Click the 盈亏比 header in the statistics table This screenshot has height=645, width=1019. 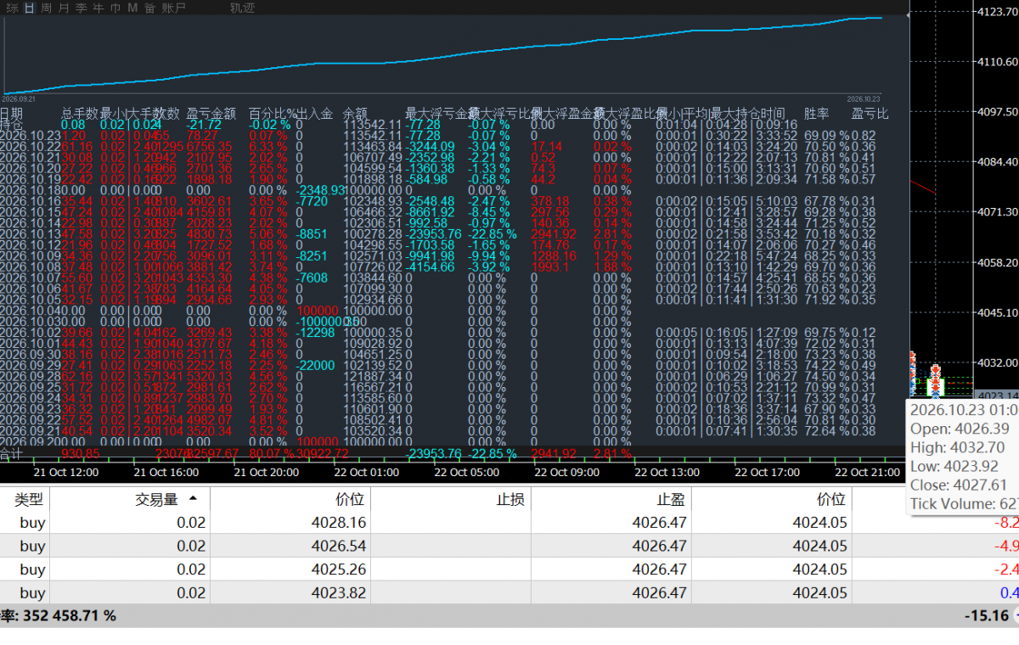(870, 114)
